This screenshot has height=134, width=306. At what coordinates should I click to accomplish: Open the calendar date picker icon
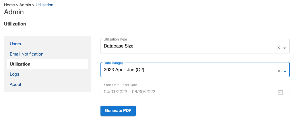pos(280,92)
